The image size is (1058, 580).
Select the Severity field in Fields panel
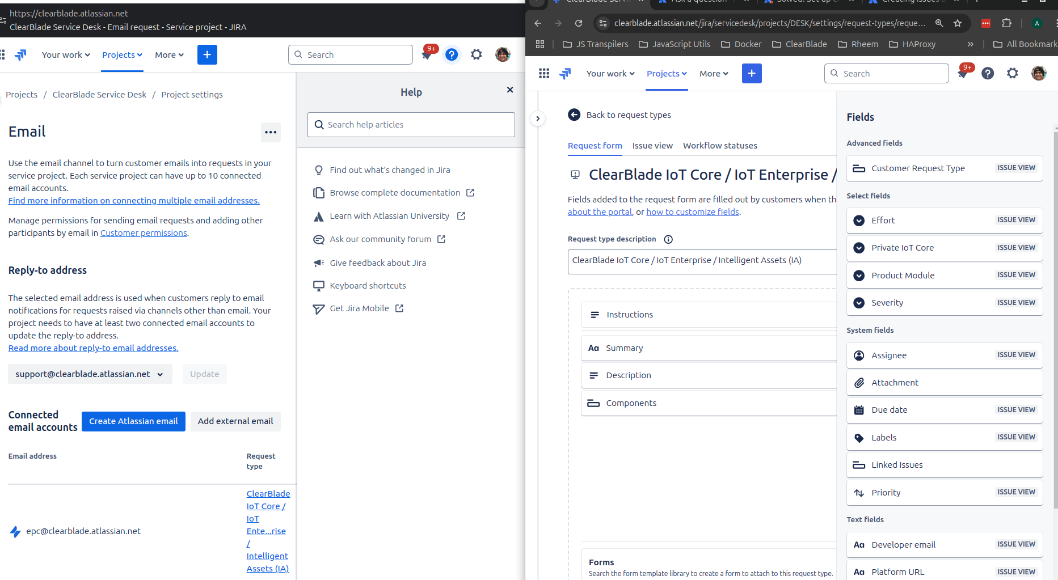945,303
